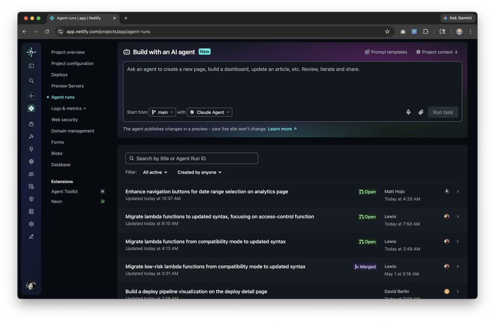This screenshot has height=322, width=495.
Task: Bookmark this page with the star icon
Action: [387, 31]
